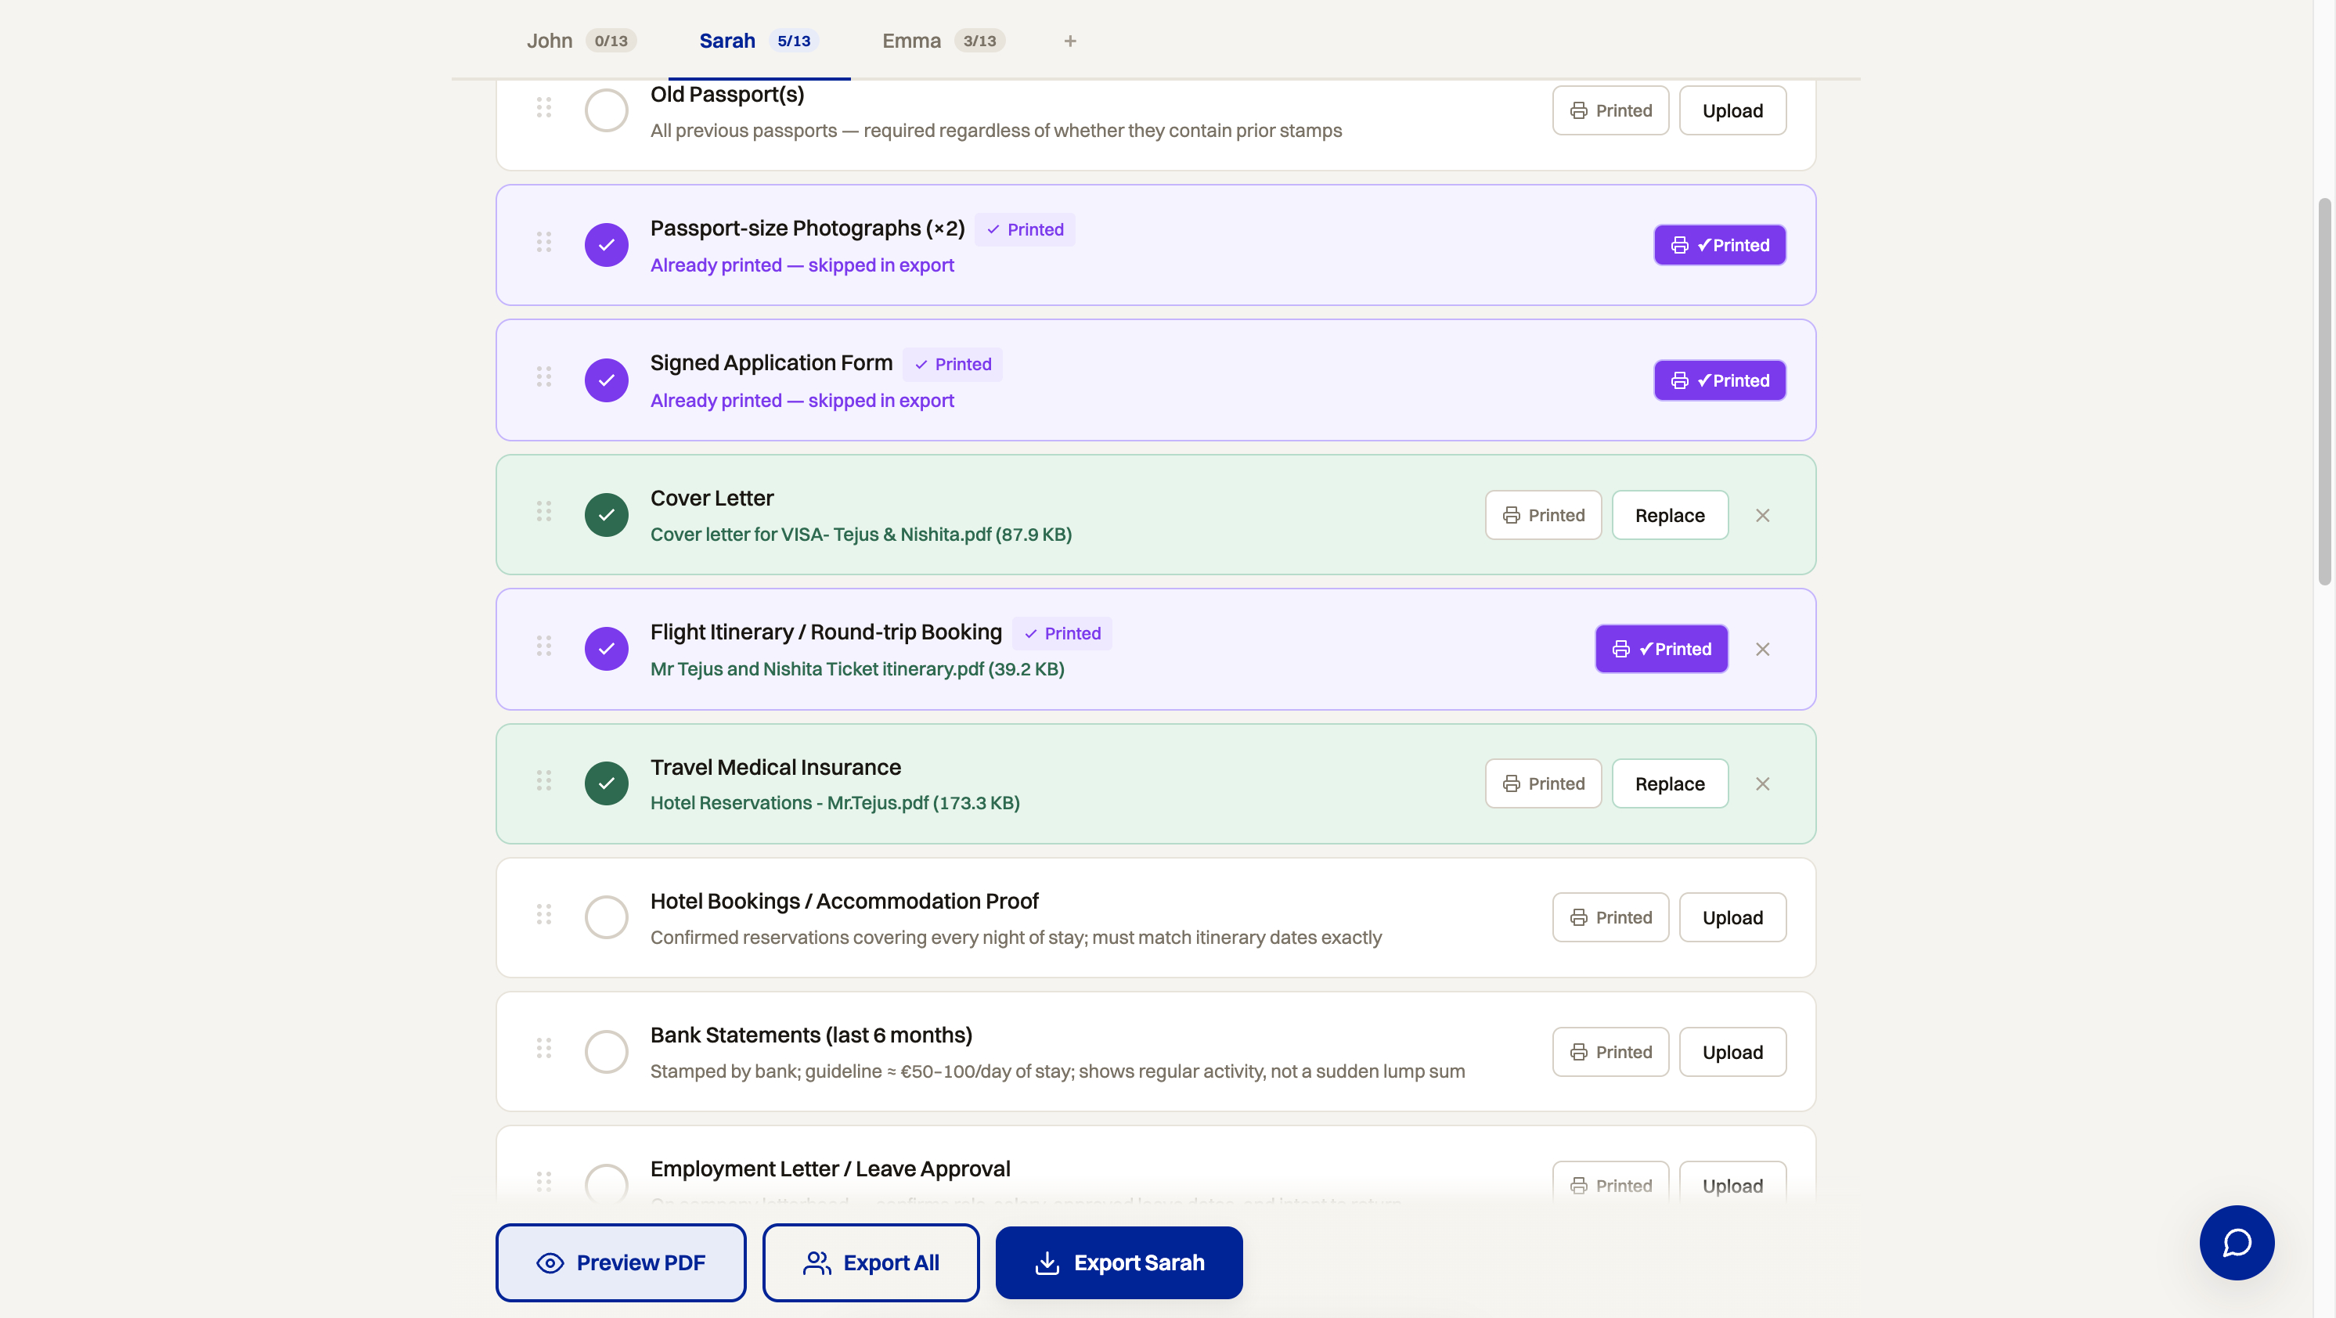Image resolution: width=2336 pixels, height=1318 pixels.
Task: Mark Travel Medical Insurance as Printed
Action: pyautogui.click(x=1544, y=783)
